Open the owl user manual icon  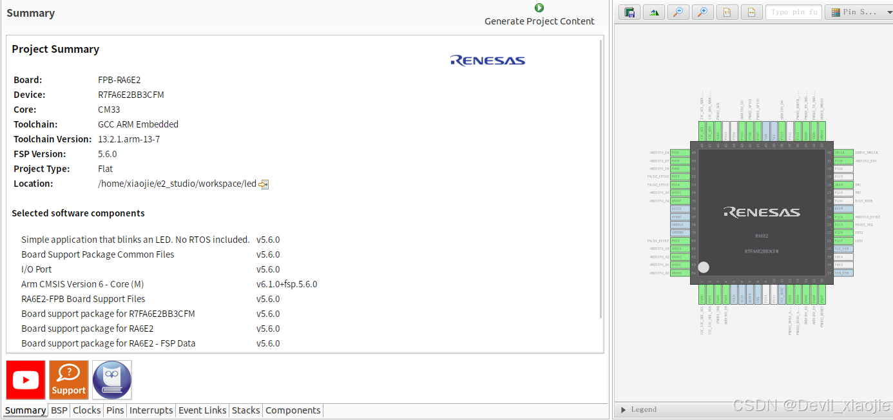112,380
